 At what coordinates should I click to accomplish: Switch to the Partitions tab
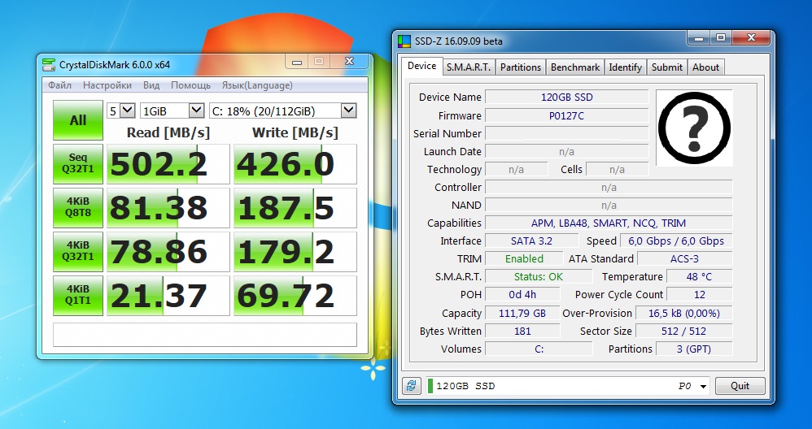521,67
